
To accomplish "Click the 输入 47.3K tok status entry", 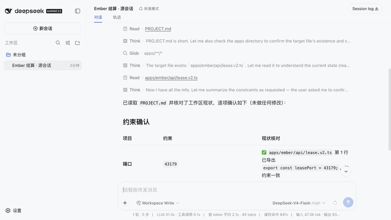I will tap(318, 215).
